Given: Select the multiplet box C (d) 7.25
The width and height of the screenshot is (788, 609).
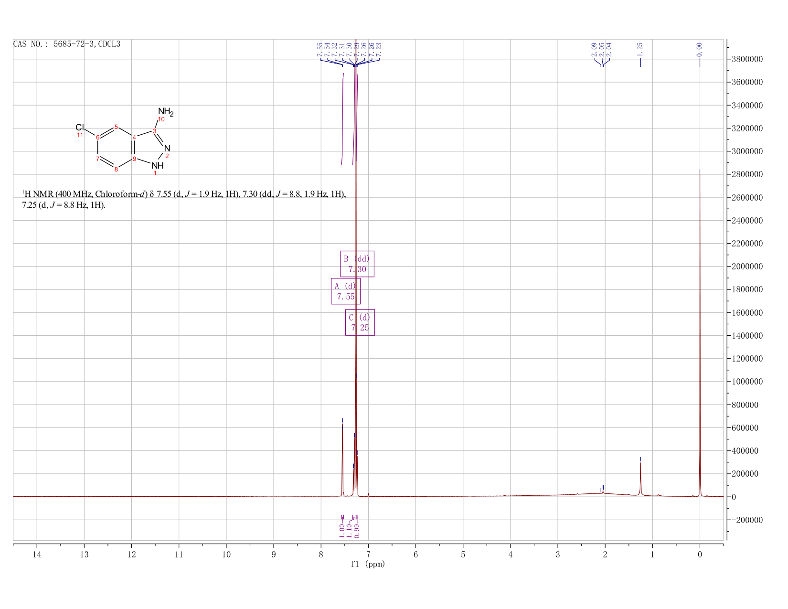Looking at the screenshot, I should tap(360, 322).
